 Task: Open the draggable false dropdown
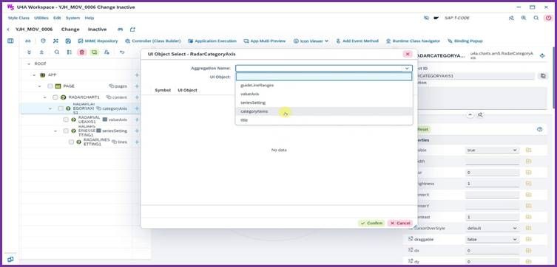click(x=492, y=240)
